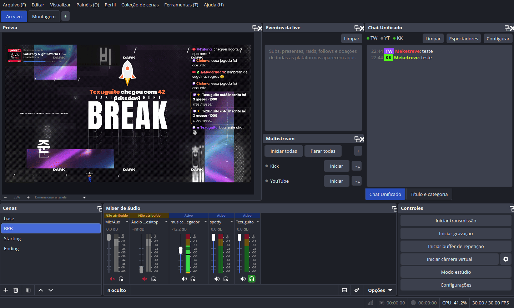Open Mic/Aux channel dropdown arrow
The image size is (514, 308).
click(127, 222)
